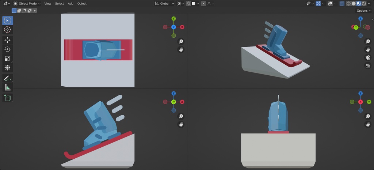Click the pan hand in the top view
The width and height of the screenshot is (374, 170).
click(x=181, y=50)
